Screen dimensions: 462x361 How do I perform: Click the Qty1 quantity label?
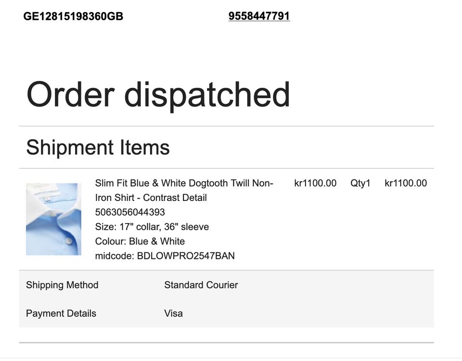point(360,183)
